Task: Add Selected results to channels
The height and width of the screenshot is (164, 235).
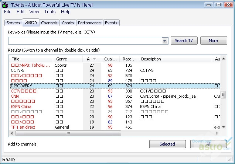Action: click(x=167, y=144)
